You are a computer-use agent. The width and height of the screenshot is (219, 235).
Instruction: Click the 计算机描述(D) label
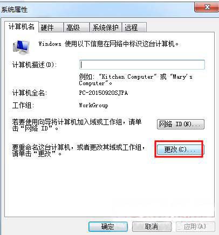point(35,65)
